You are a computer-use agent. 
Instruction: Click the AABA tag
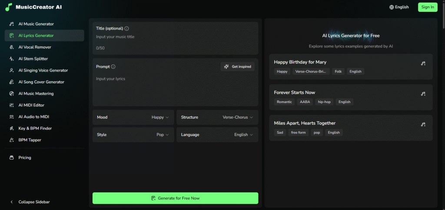(305, 102)
